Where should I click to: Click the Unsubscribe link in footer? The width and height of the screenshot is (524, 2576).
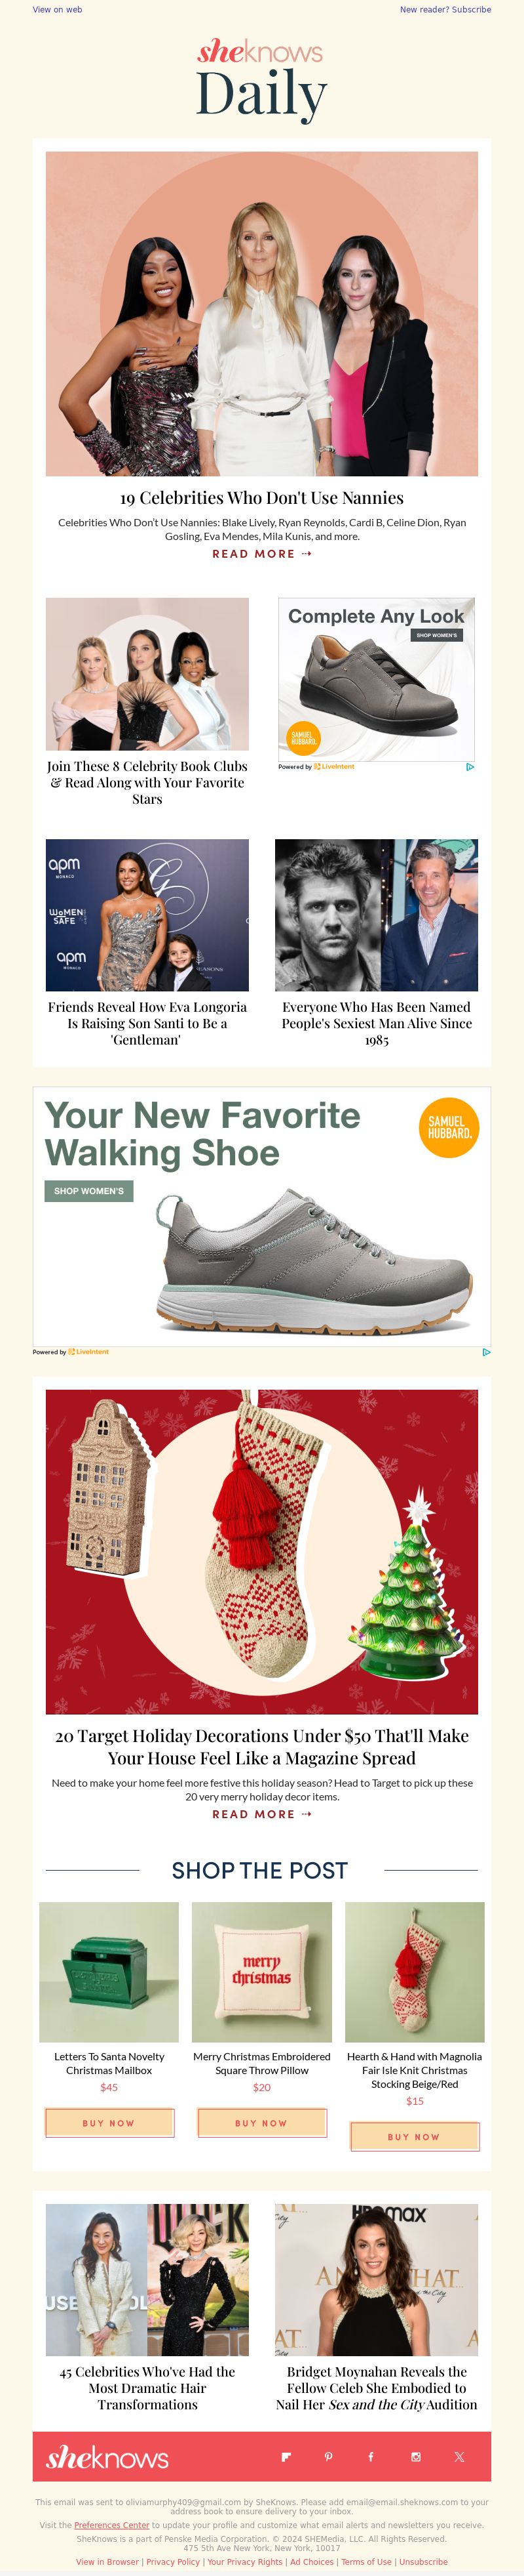pos(423,2562)
